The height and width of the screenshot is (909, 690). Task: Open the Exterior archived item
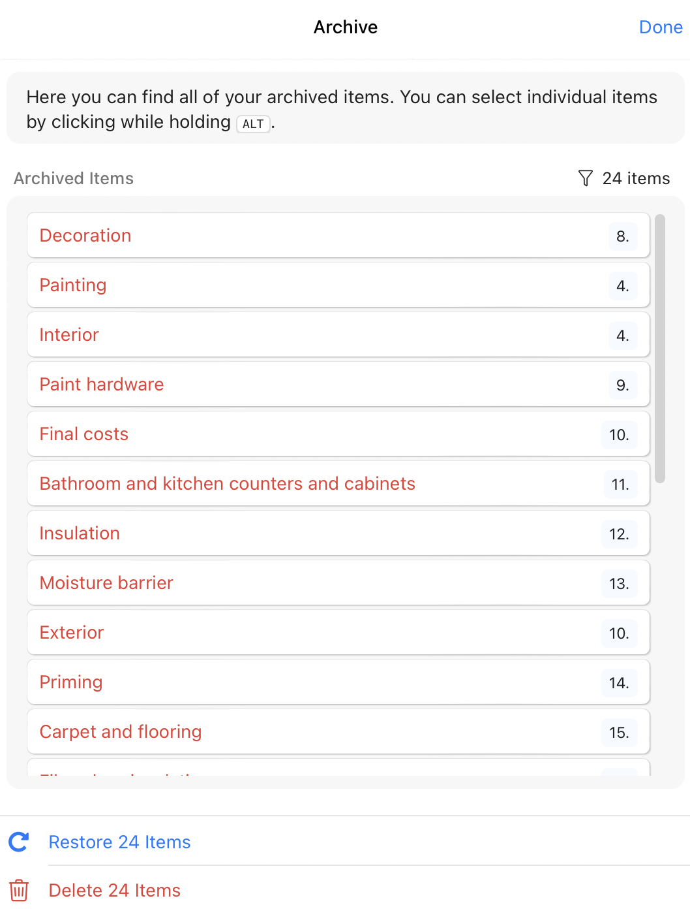tap(71, 633)
